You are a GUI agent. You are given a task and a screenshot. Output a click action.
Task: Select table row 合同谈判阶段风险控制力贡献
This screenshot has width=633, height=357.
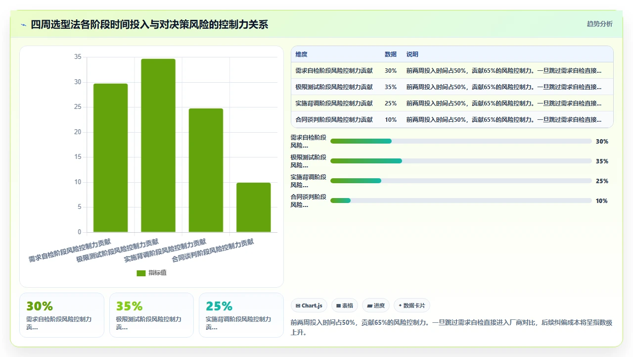(452, 119)
